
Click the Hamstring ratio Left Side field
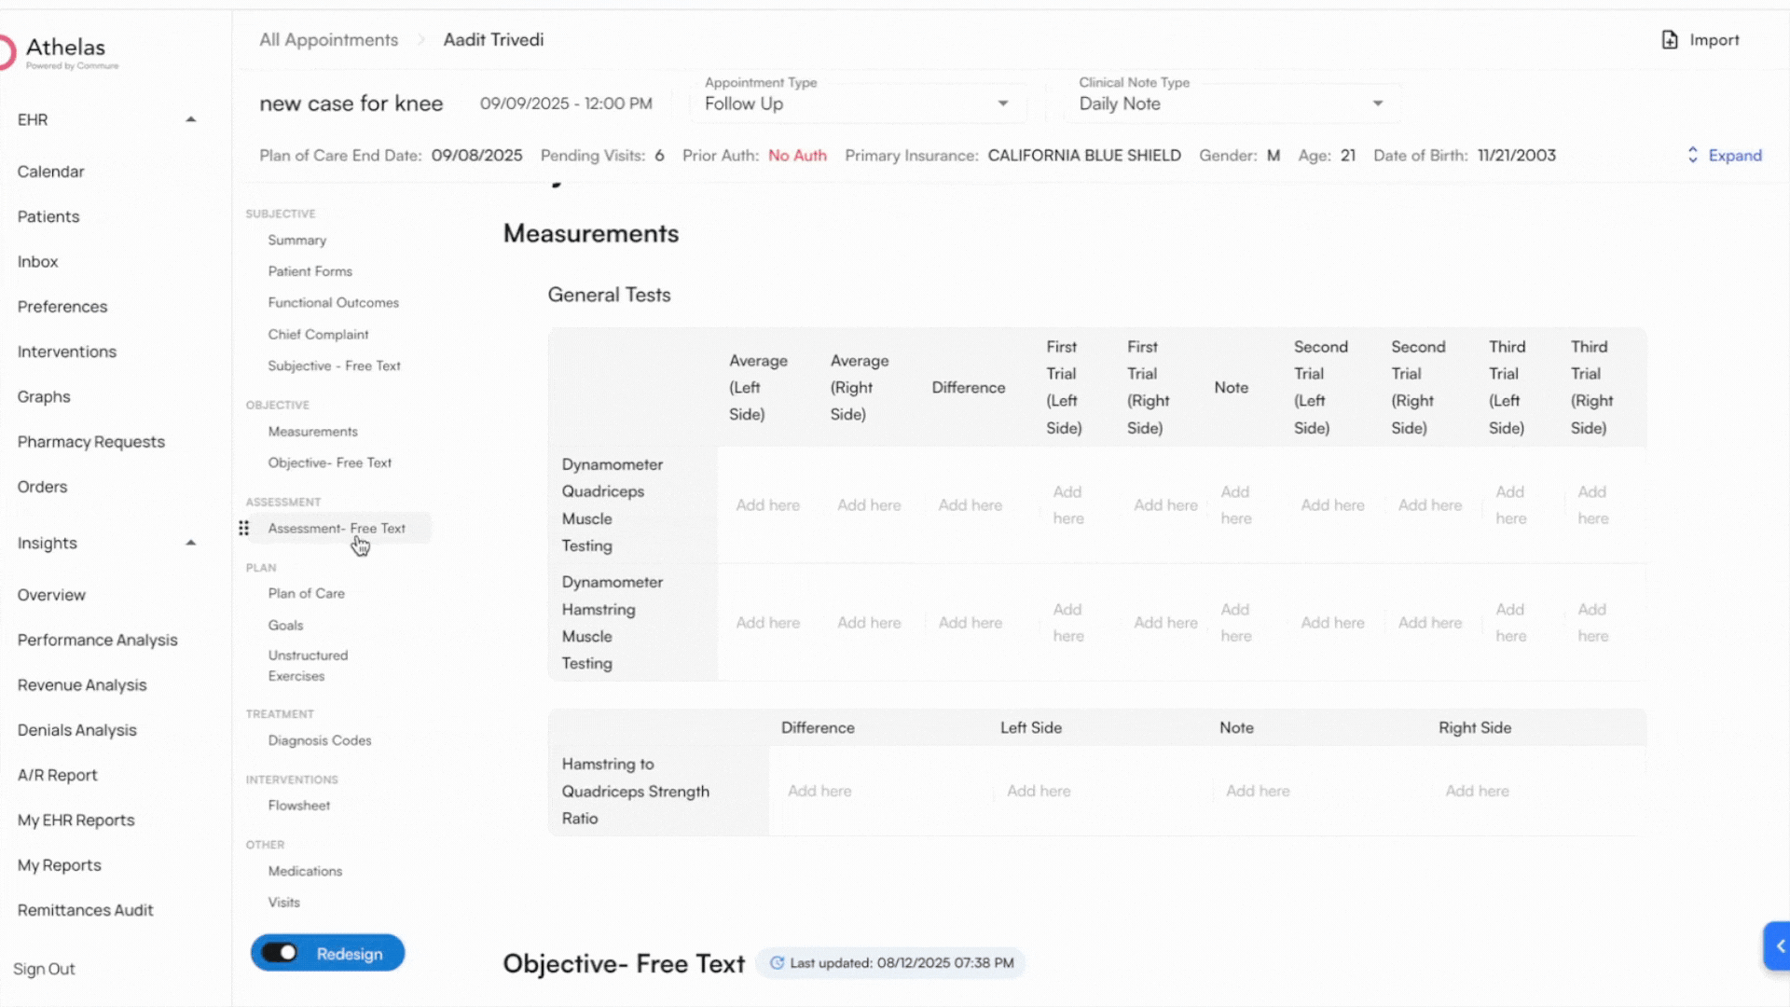(x=1039, y=791)
